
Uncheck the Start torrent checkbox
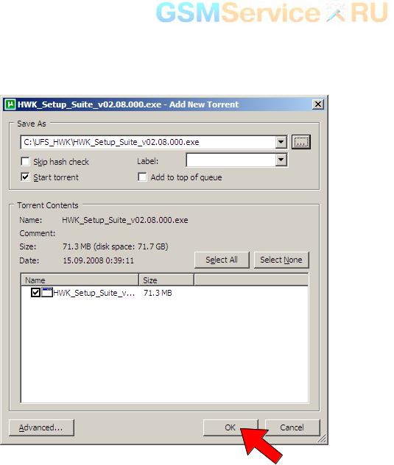click(x=25, y=177)
